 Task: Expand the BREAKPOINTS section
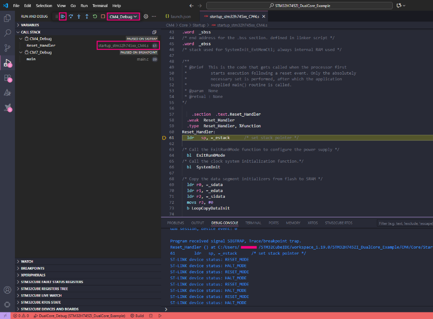(x=32, y=268)
